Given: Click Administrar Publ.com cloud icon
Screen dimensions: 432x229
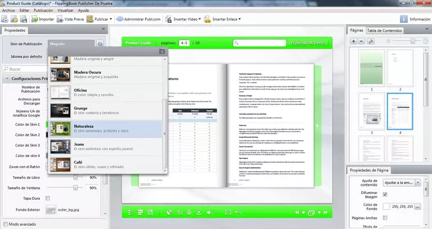Looking at the screenshot, I should 120,19.
